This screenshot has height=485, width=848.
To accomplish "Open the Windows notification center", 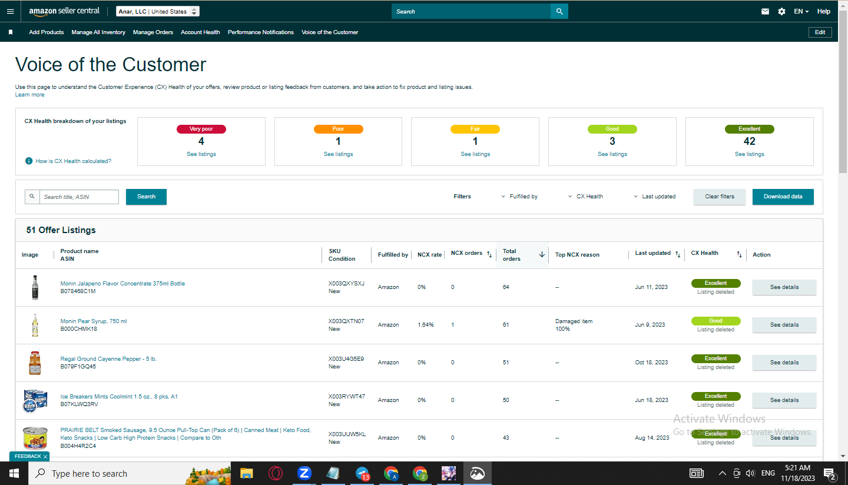I will [830, 473].
